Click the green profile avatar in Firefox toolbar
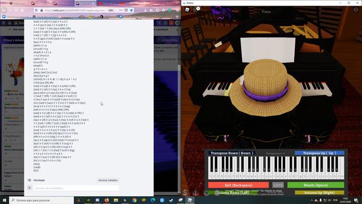Screen dimensions: 362x204 point(170,10)
